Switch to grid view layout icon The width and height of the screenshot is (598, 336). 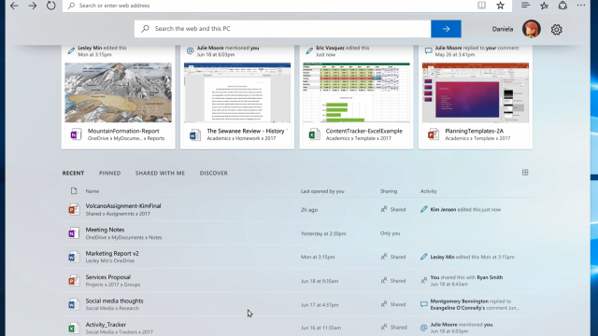pos(525,173)
